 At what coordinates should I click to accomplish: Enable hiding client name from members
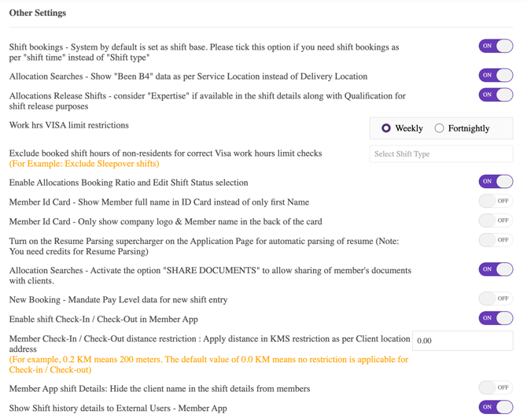click(496, 388)
